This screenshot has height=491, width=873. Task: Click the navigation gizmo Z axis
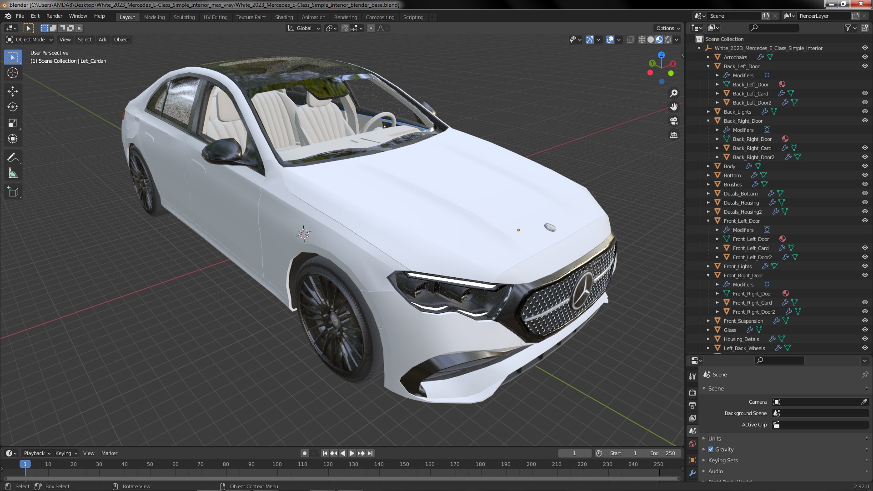click(661, 55)
